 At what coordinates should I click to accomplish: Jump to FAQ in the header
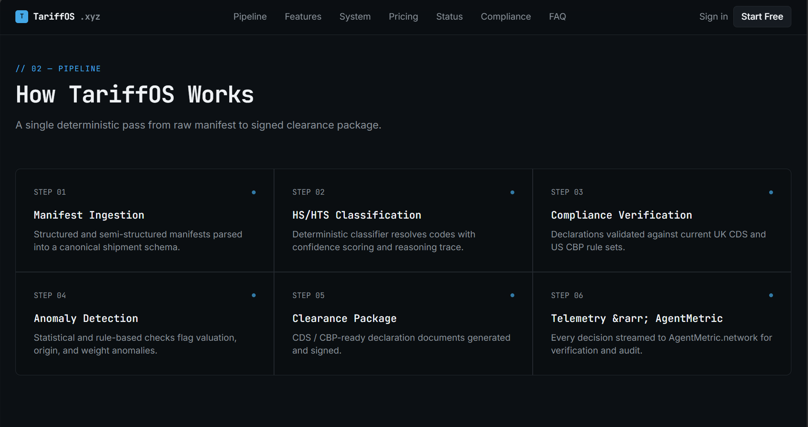tap(557, 17)
